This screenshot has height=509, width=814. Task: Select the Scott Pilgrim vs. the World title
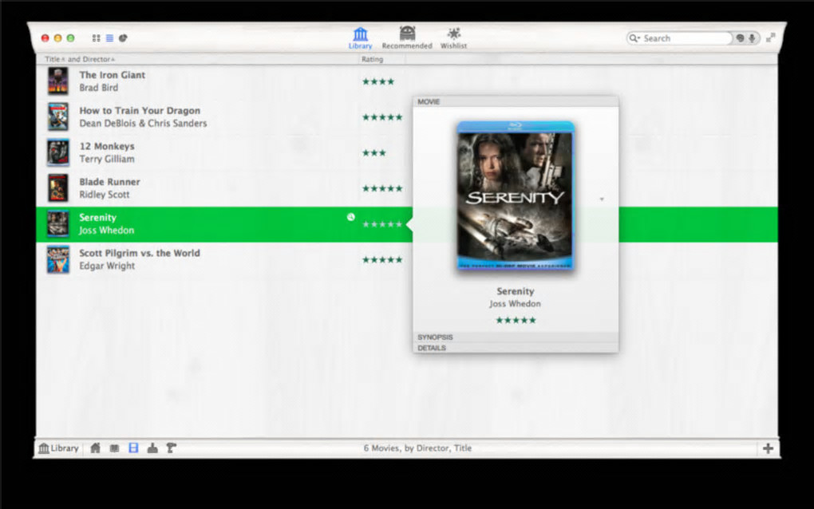(140, 253)
